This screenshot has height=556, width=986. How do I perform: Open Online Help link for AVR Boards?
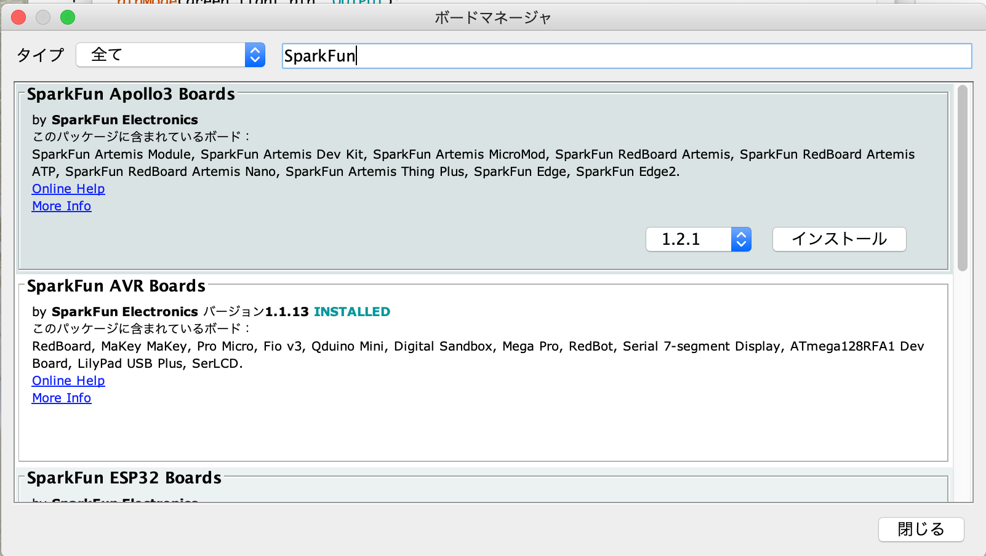[68, 381]
